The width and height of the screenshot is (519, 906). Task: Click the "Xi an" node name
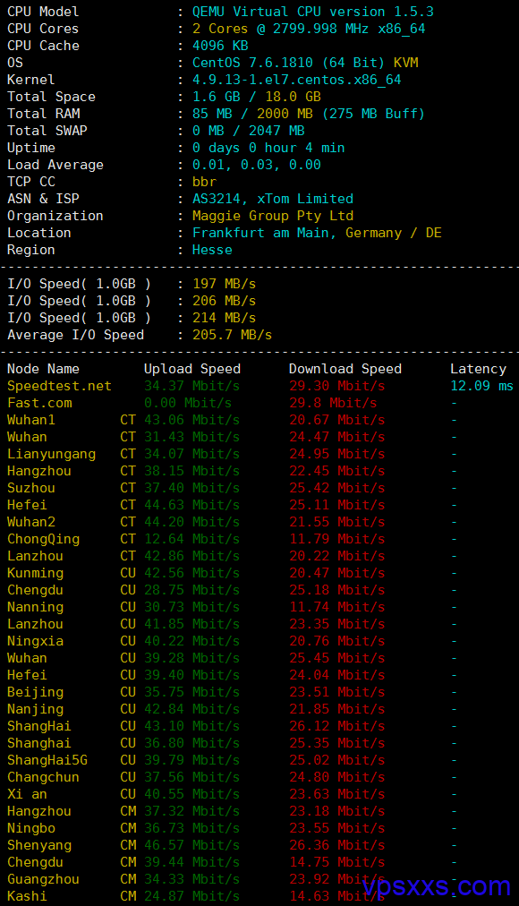[x=27, y=794]
